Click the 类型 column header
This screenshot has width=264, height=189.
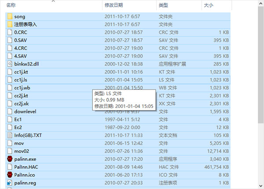tap(163, 5)
